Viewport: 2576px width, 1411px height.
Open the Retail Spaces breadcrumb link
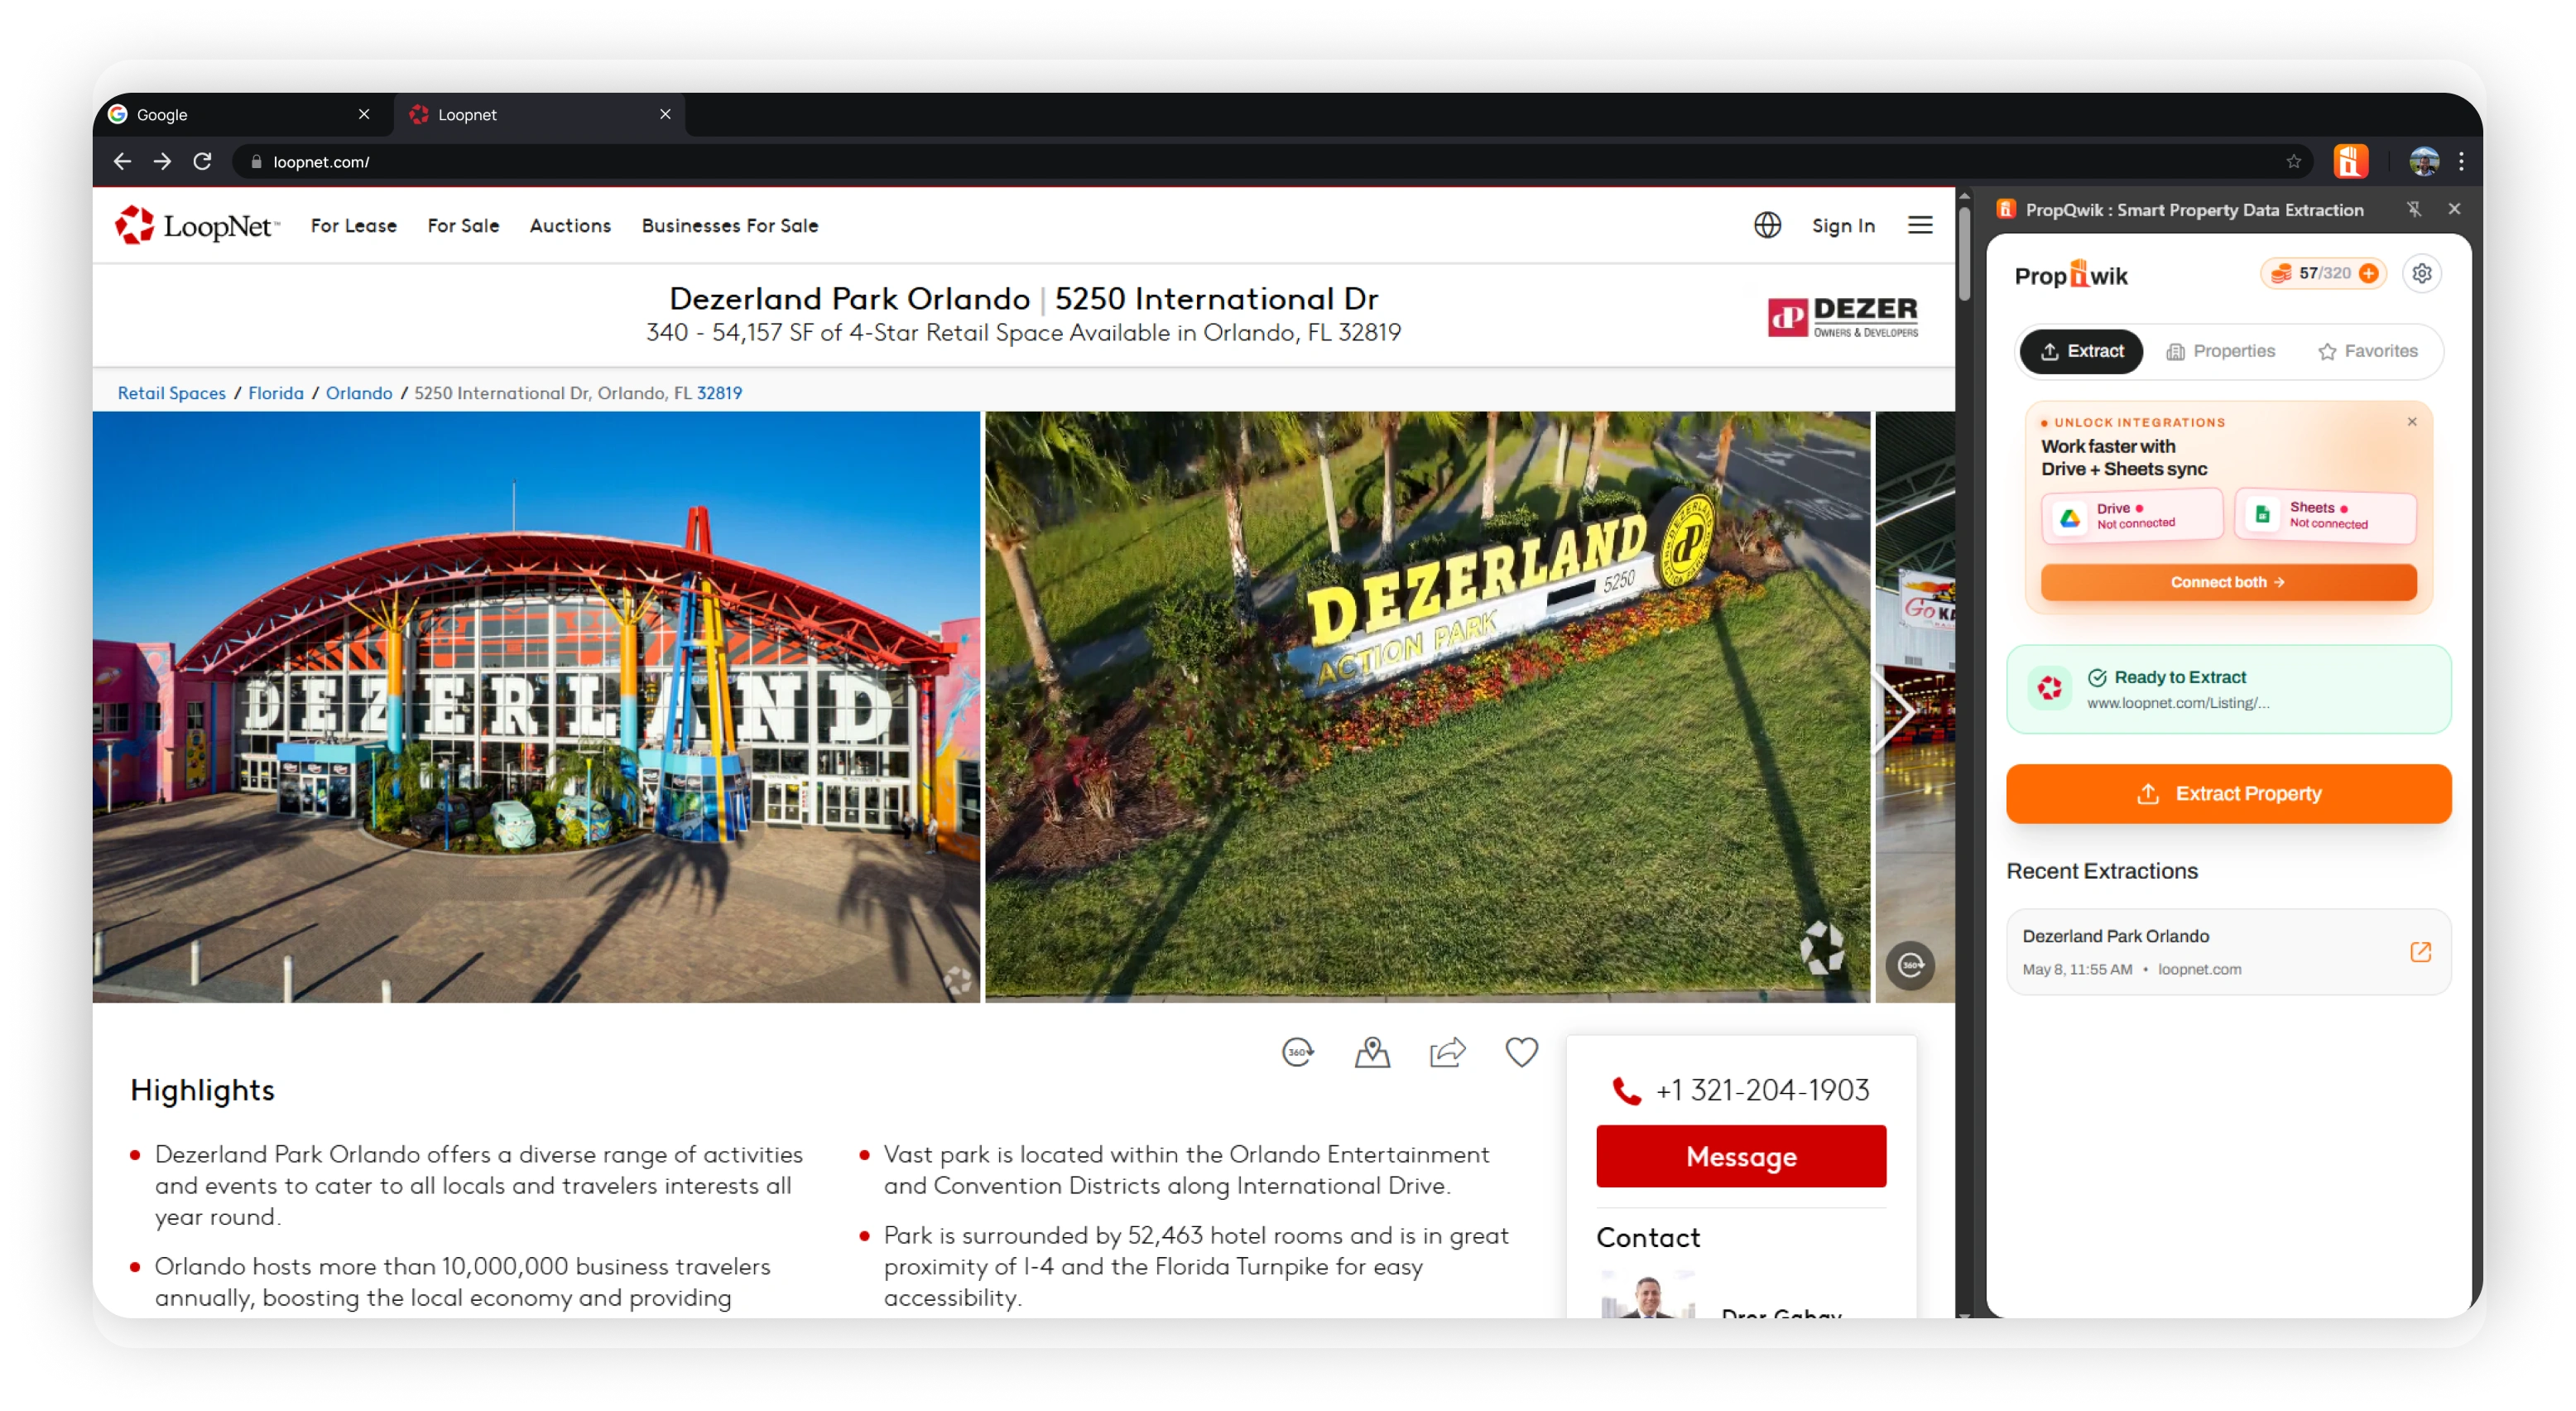pyautogui.click(x=172, y=393)
